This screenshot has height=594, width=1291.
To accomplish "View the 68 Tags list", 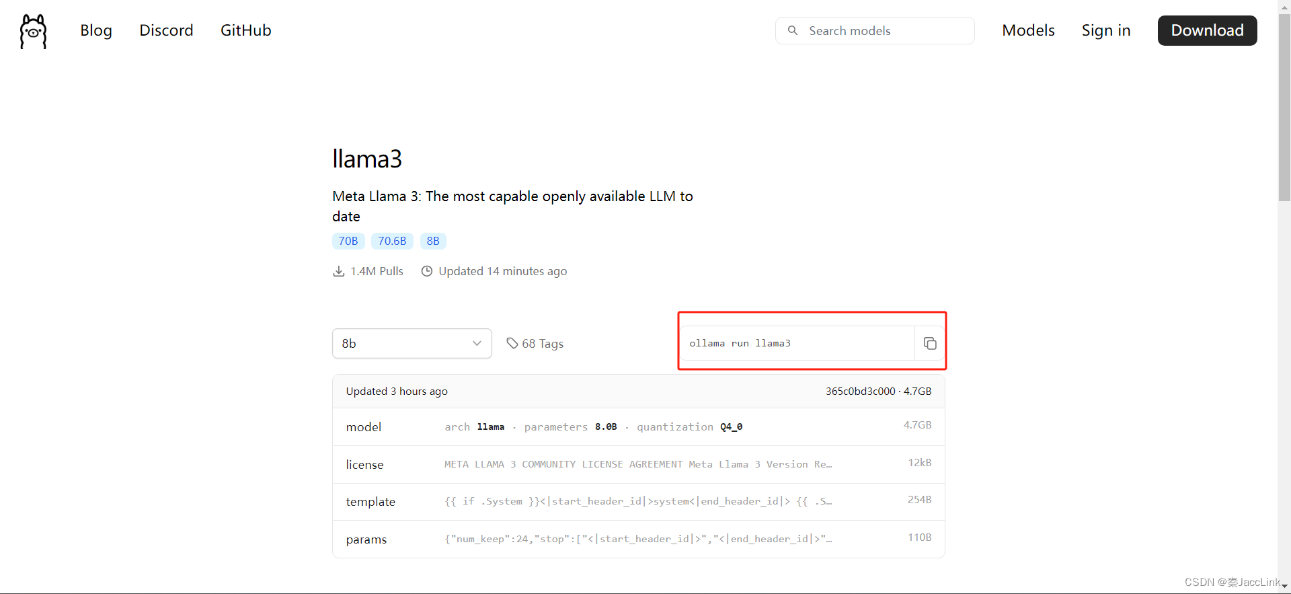I will tap(535, 343).
